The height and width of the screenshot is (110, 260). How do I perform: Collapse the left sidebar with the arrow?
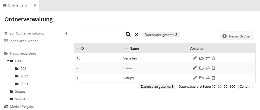coord(66,33)
